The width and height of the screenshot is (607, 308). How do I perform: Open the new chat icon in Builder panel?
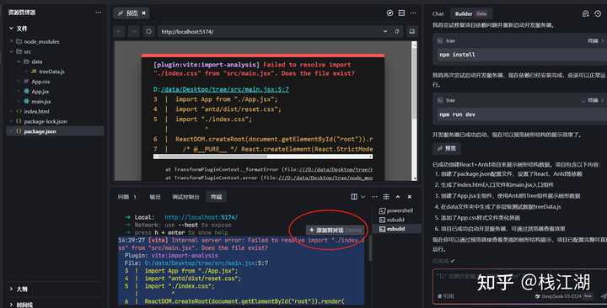point(585,13)
